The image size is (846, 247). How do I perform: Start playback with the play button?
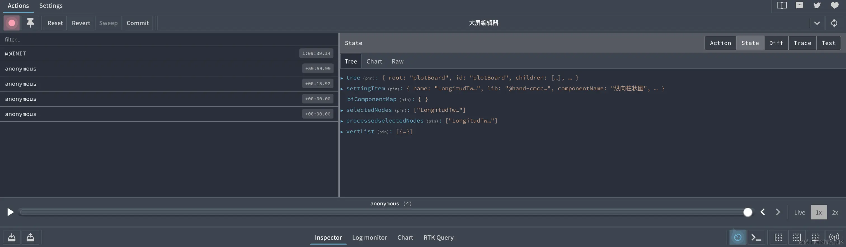[x=10, y=212]
